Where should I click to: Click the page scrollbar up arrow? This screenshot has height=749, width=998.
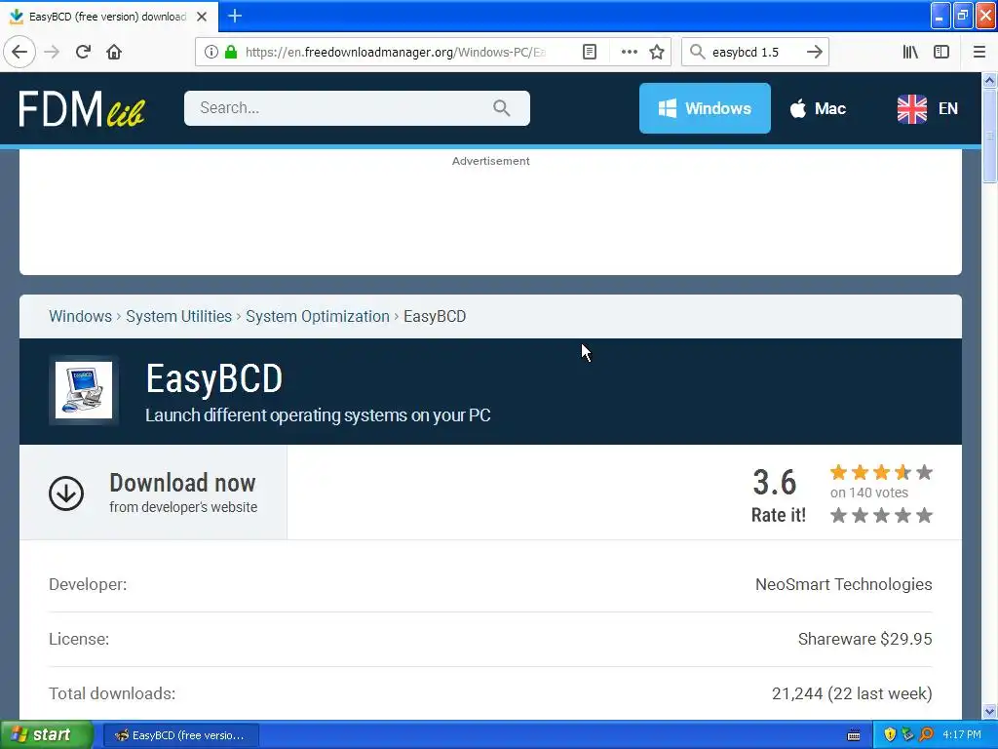coord(989,80)
